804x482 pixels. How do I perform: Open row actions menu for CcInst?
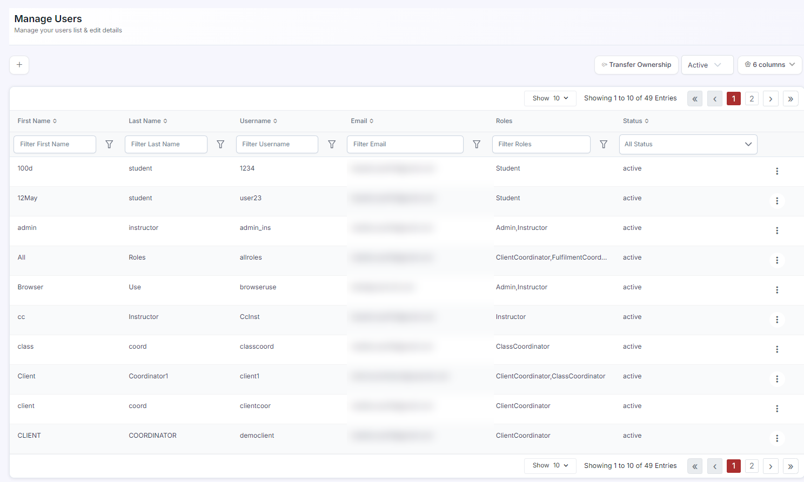coord(777,320)
